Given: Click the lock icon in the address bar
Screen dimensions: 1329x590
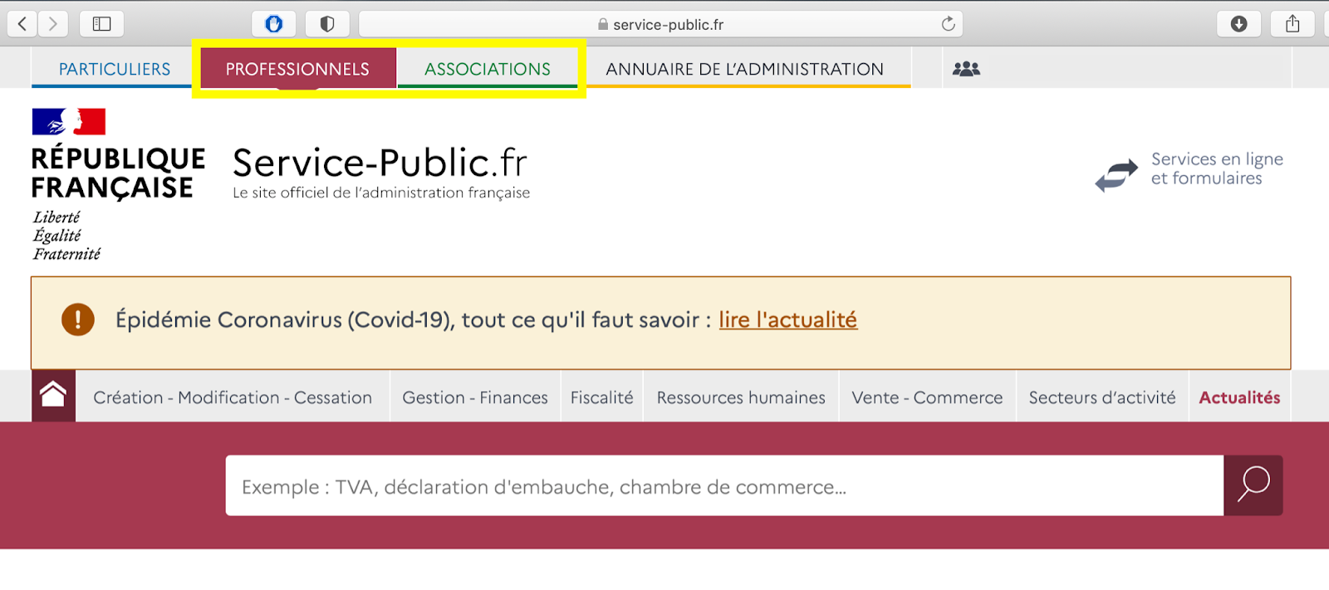Looking at the screenshot, I should (603, 25).
